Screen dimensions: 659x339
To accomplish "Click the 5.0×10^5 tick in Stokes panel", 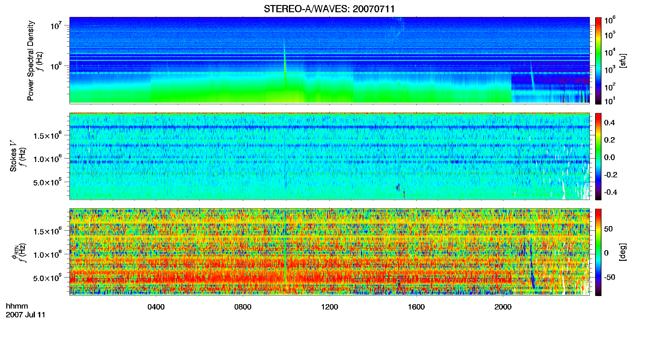I will (x=47, y=182).
